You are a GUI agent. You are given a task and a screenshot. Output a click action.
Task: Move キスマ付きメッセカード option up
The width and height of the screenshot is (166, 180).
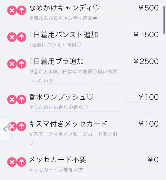(21, 126)
